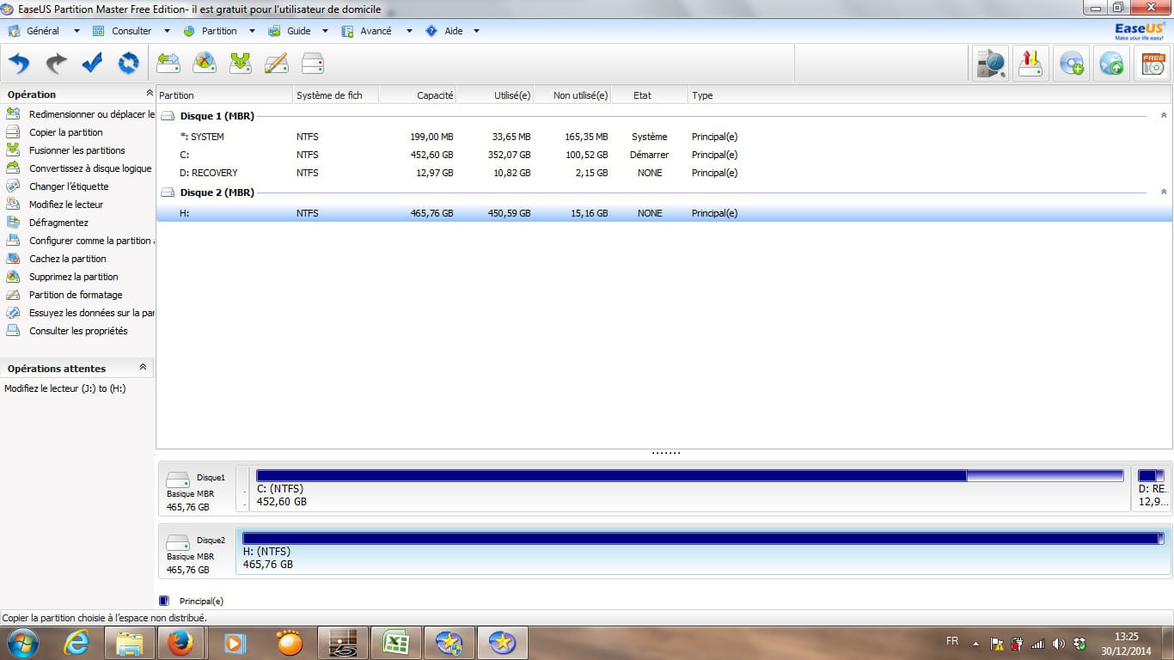Click the disk with red-yellow arrows icon
Image resolution: width=1174 pixels, height=660 pixels.
click(1030, 64)
